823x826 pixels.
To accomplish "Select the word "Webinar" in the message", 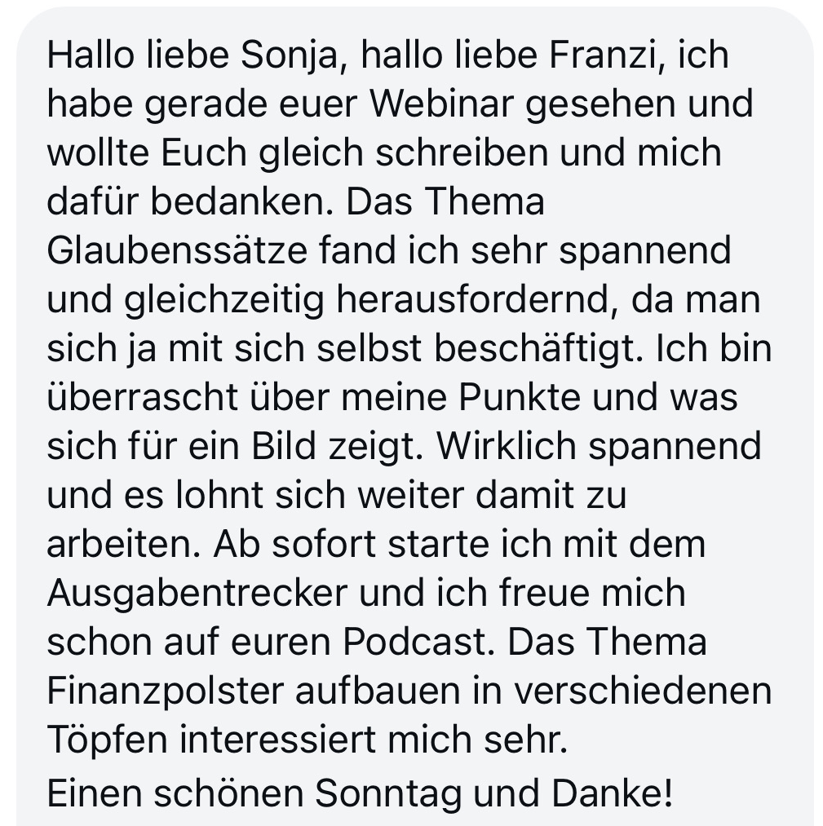I will click(442, 104).
